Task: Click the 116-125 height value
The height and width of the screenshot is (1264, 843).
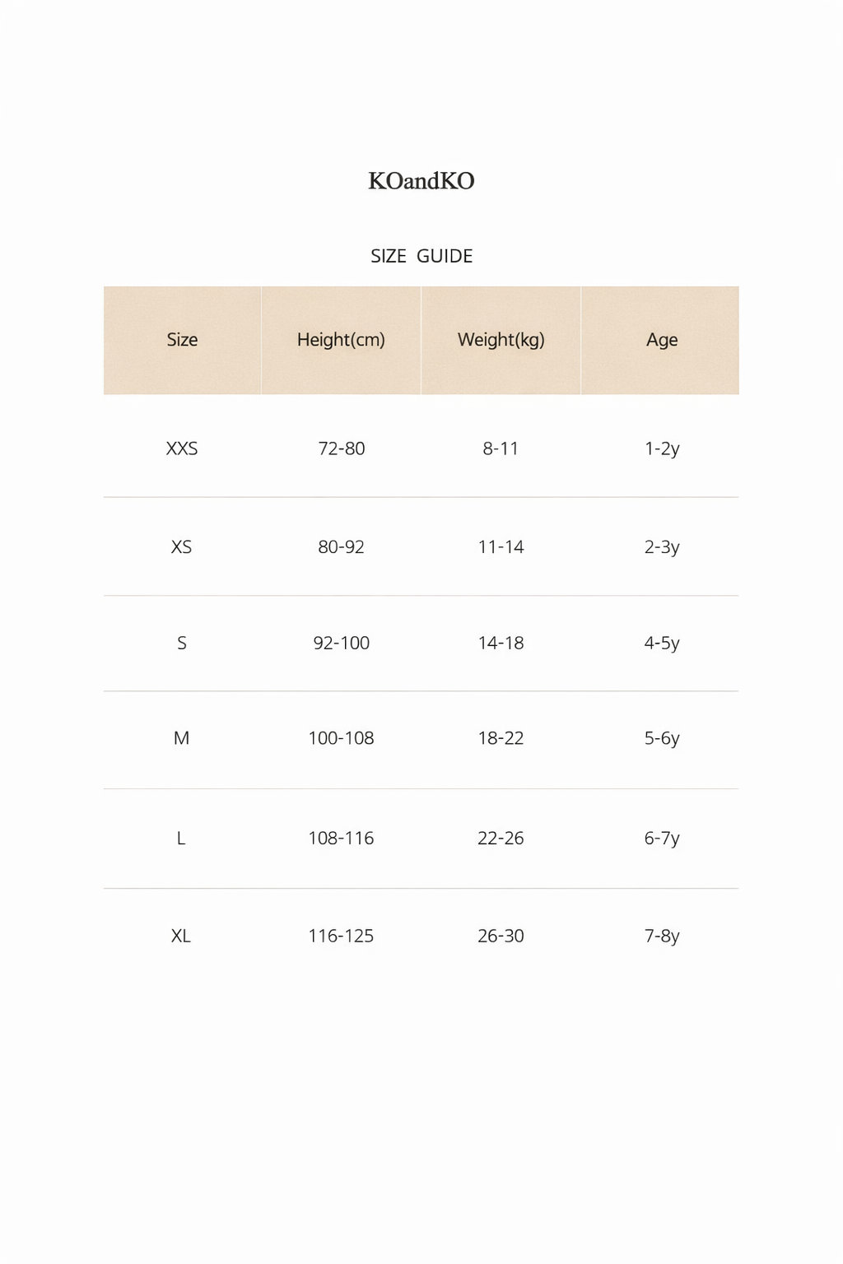Action: (x=341, y=936)
